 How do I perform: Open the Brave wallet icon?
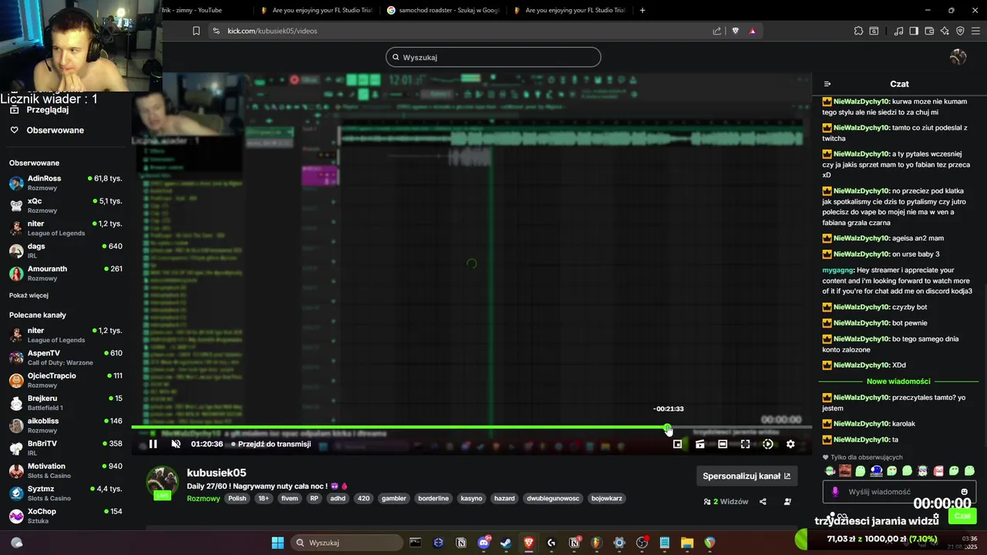pos(929,31)
